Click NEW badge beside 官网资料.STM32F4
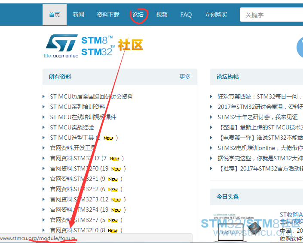 [x=116, y=210]
